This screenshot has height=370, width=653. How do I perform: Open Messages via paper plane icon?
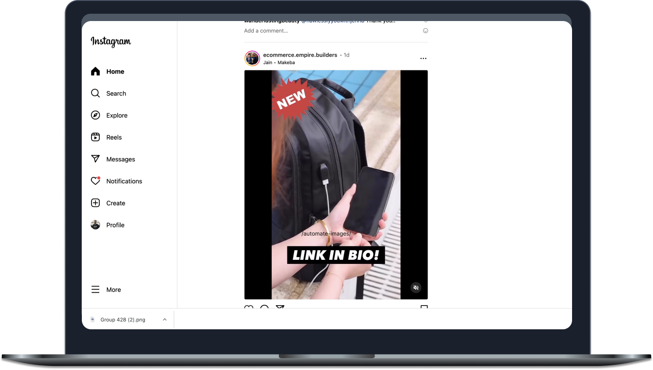[95, 159]
